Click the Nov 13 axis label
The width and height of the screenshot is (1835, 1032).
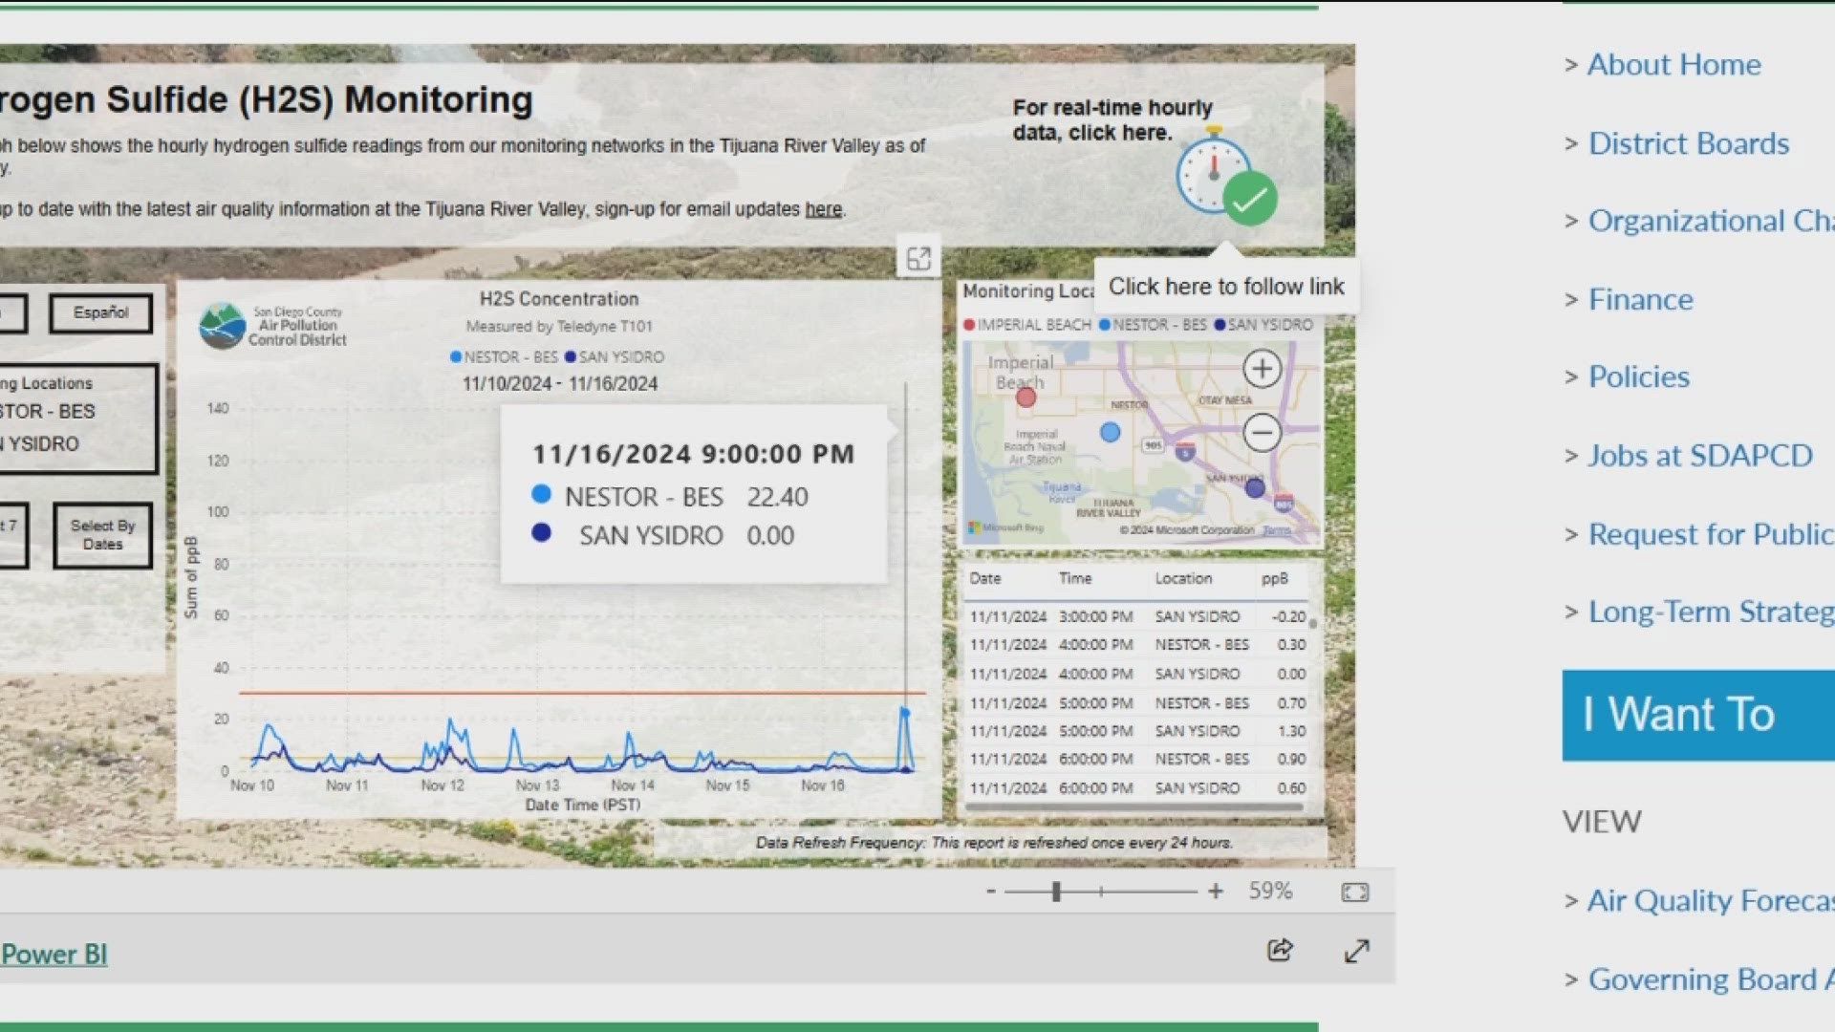click(x=537, y=785)
